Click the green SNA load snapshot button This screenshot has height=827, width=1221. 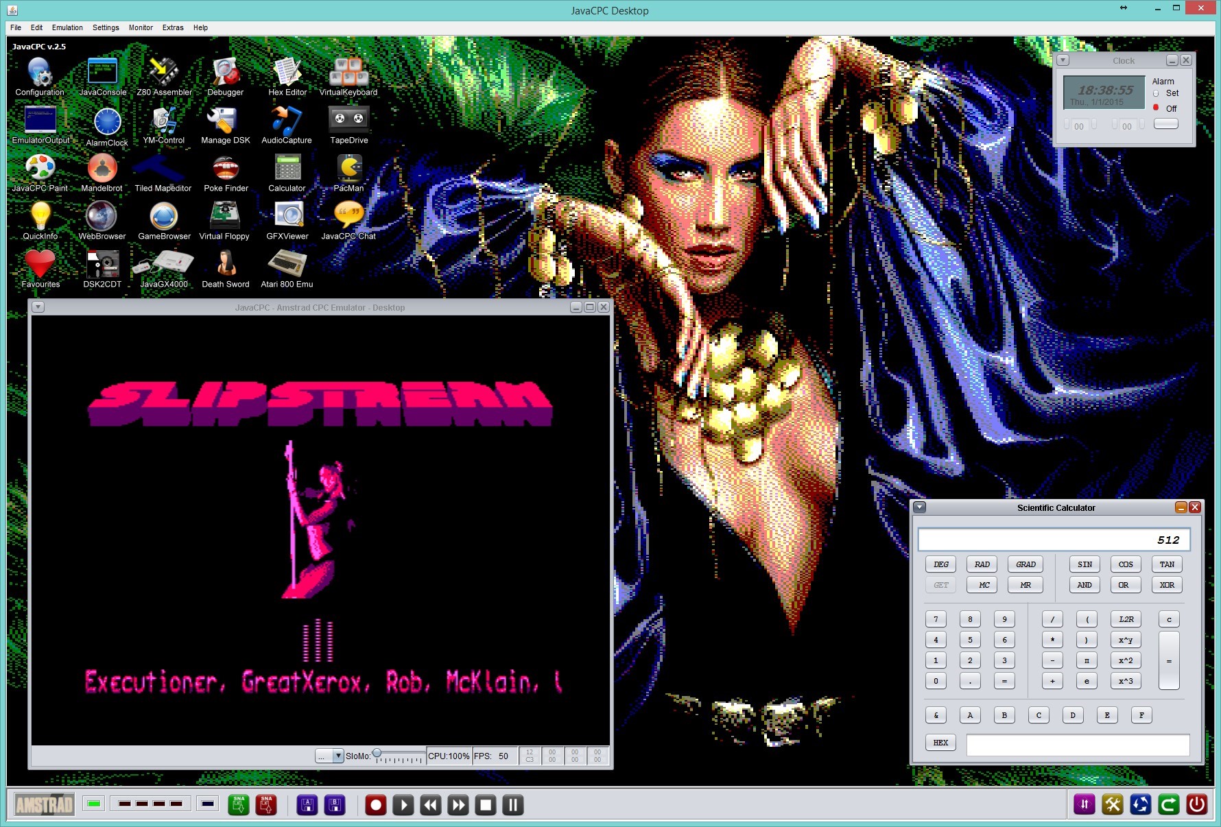tap(239, 804)
